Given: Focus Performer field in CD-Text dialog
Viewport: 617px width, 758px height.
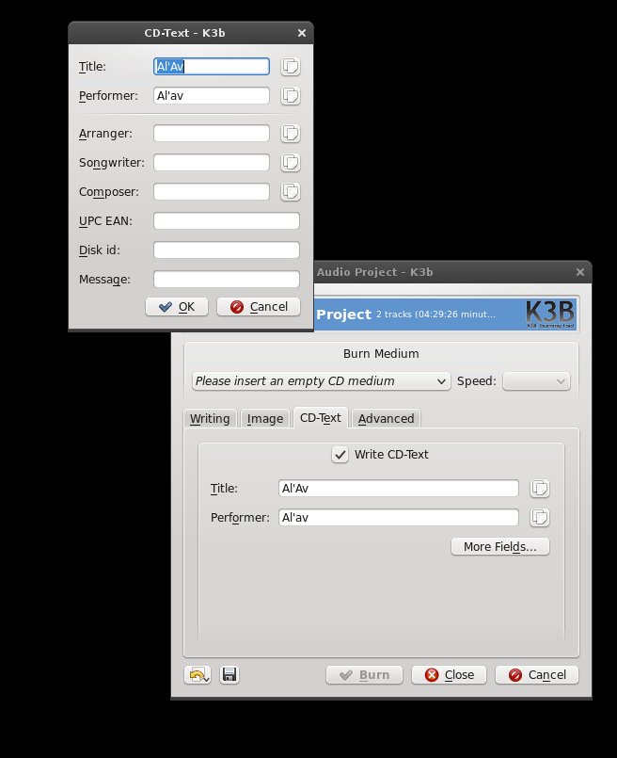Looking at the screenshot, I should pos(212,96).
